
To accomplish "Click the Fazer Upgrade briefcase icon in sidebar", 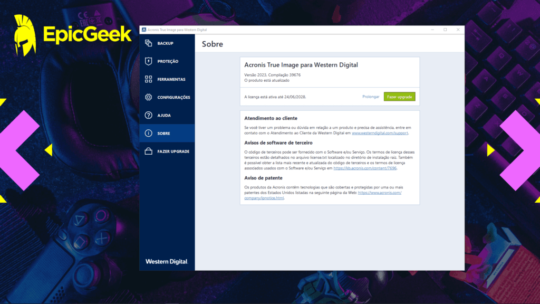I will pos(148,151).
